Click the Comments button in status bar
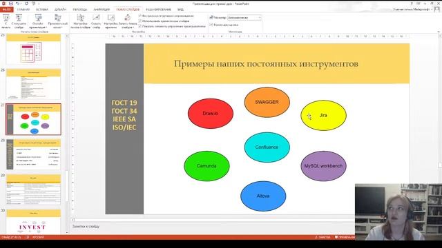This screenshot has height=248, width=442. coord(345,237)
